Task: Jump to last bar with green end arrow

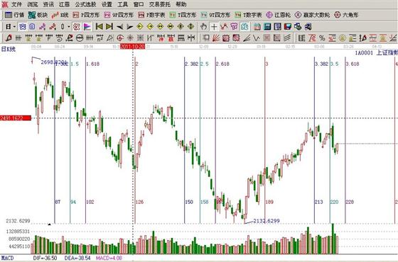Action: coord(109,27)
